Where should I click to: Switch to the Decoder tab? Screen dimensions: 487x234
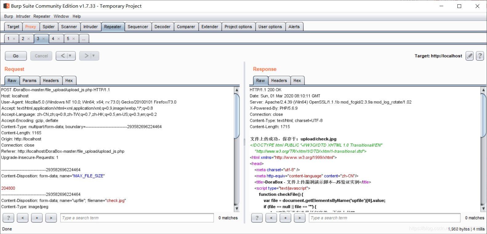(x=163, y=27)
